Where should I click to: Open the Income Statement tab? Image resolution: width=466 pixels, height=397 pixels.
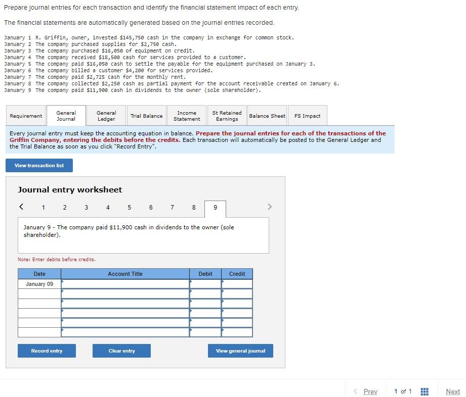click(186, 115)
